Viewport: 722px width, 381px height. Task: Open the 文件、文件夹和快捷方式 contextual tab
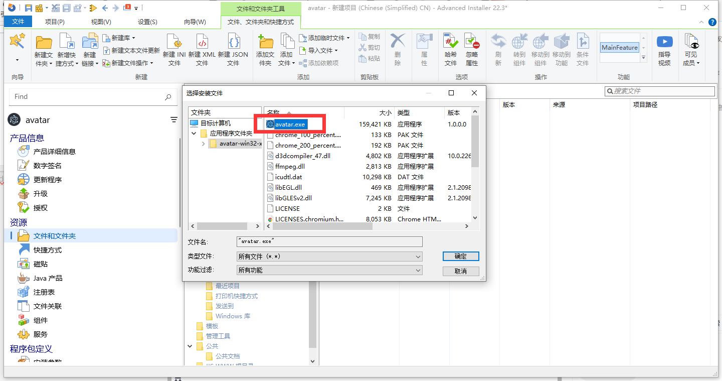261,22
